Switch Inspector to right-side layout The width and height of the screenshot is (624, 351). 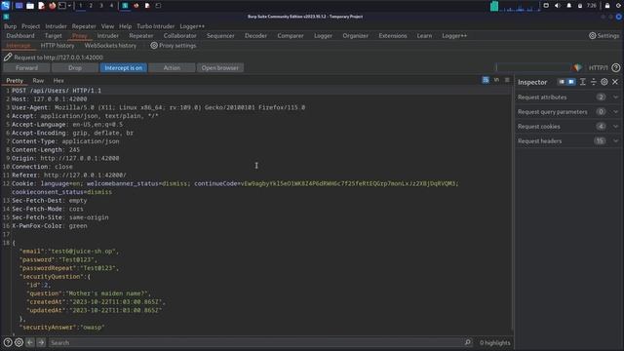571,82
